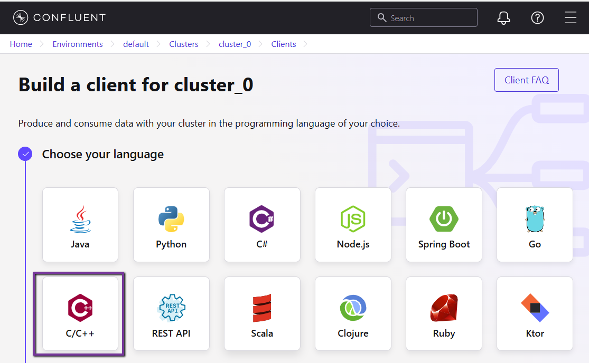Choose the Scala language tile

pyautogui.click(x=262, y=314)
